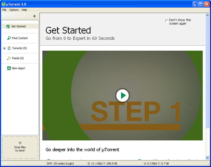Collapse the sidebar with the chevron arrows
The height and width of the screenshot is (167, 211).
34,16
